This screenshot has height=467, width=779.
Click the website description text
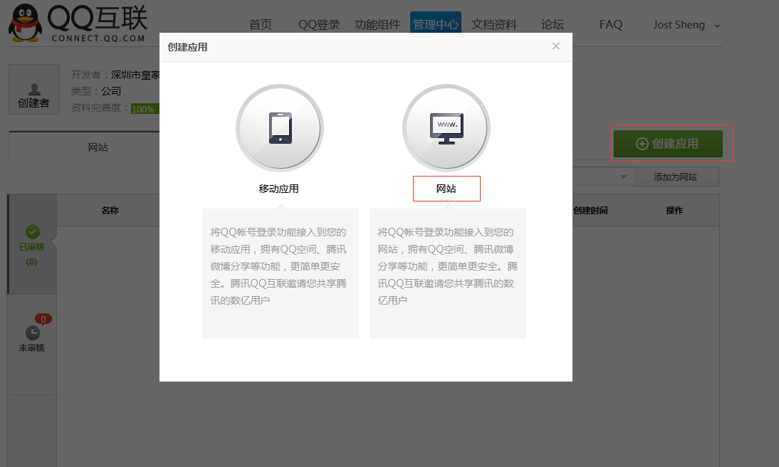(446, 266)
